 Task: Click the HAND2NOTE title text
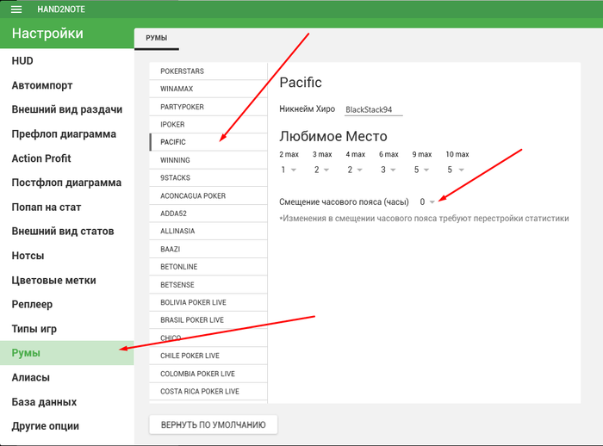[x=61, y=9]
